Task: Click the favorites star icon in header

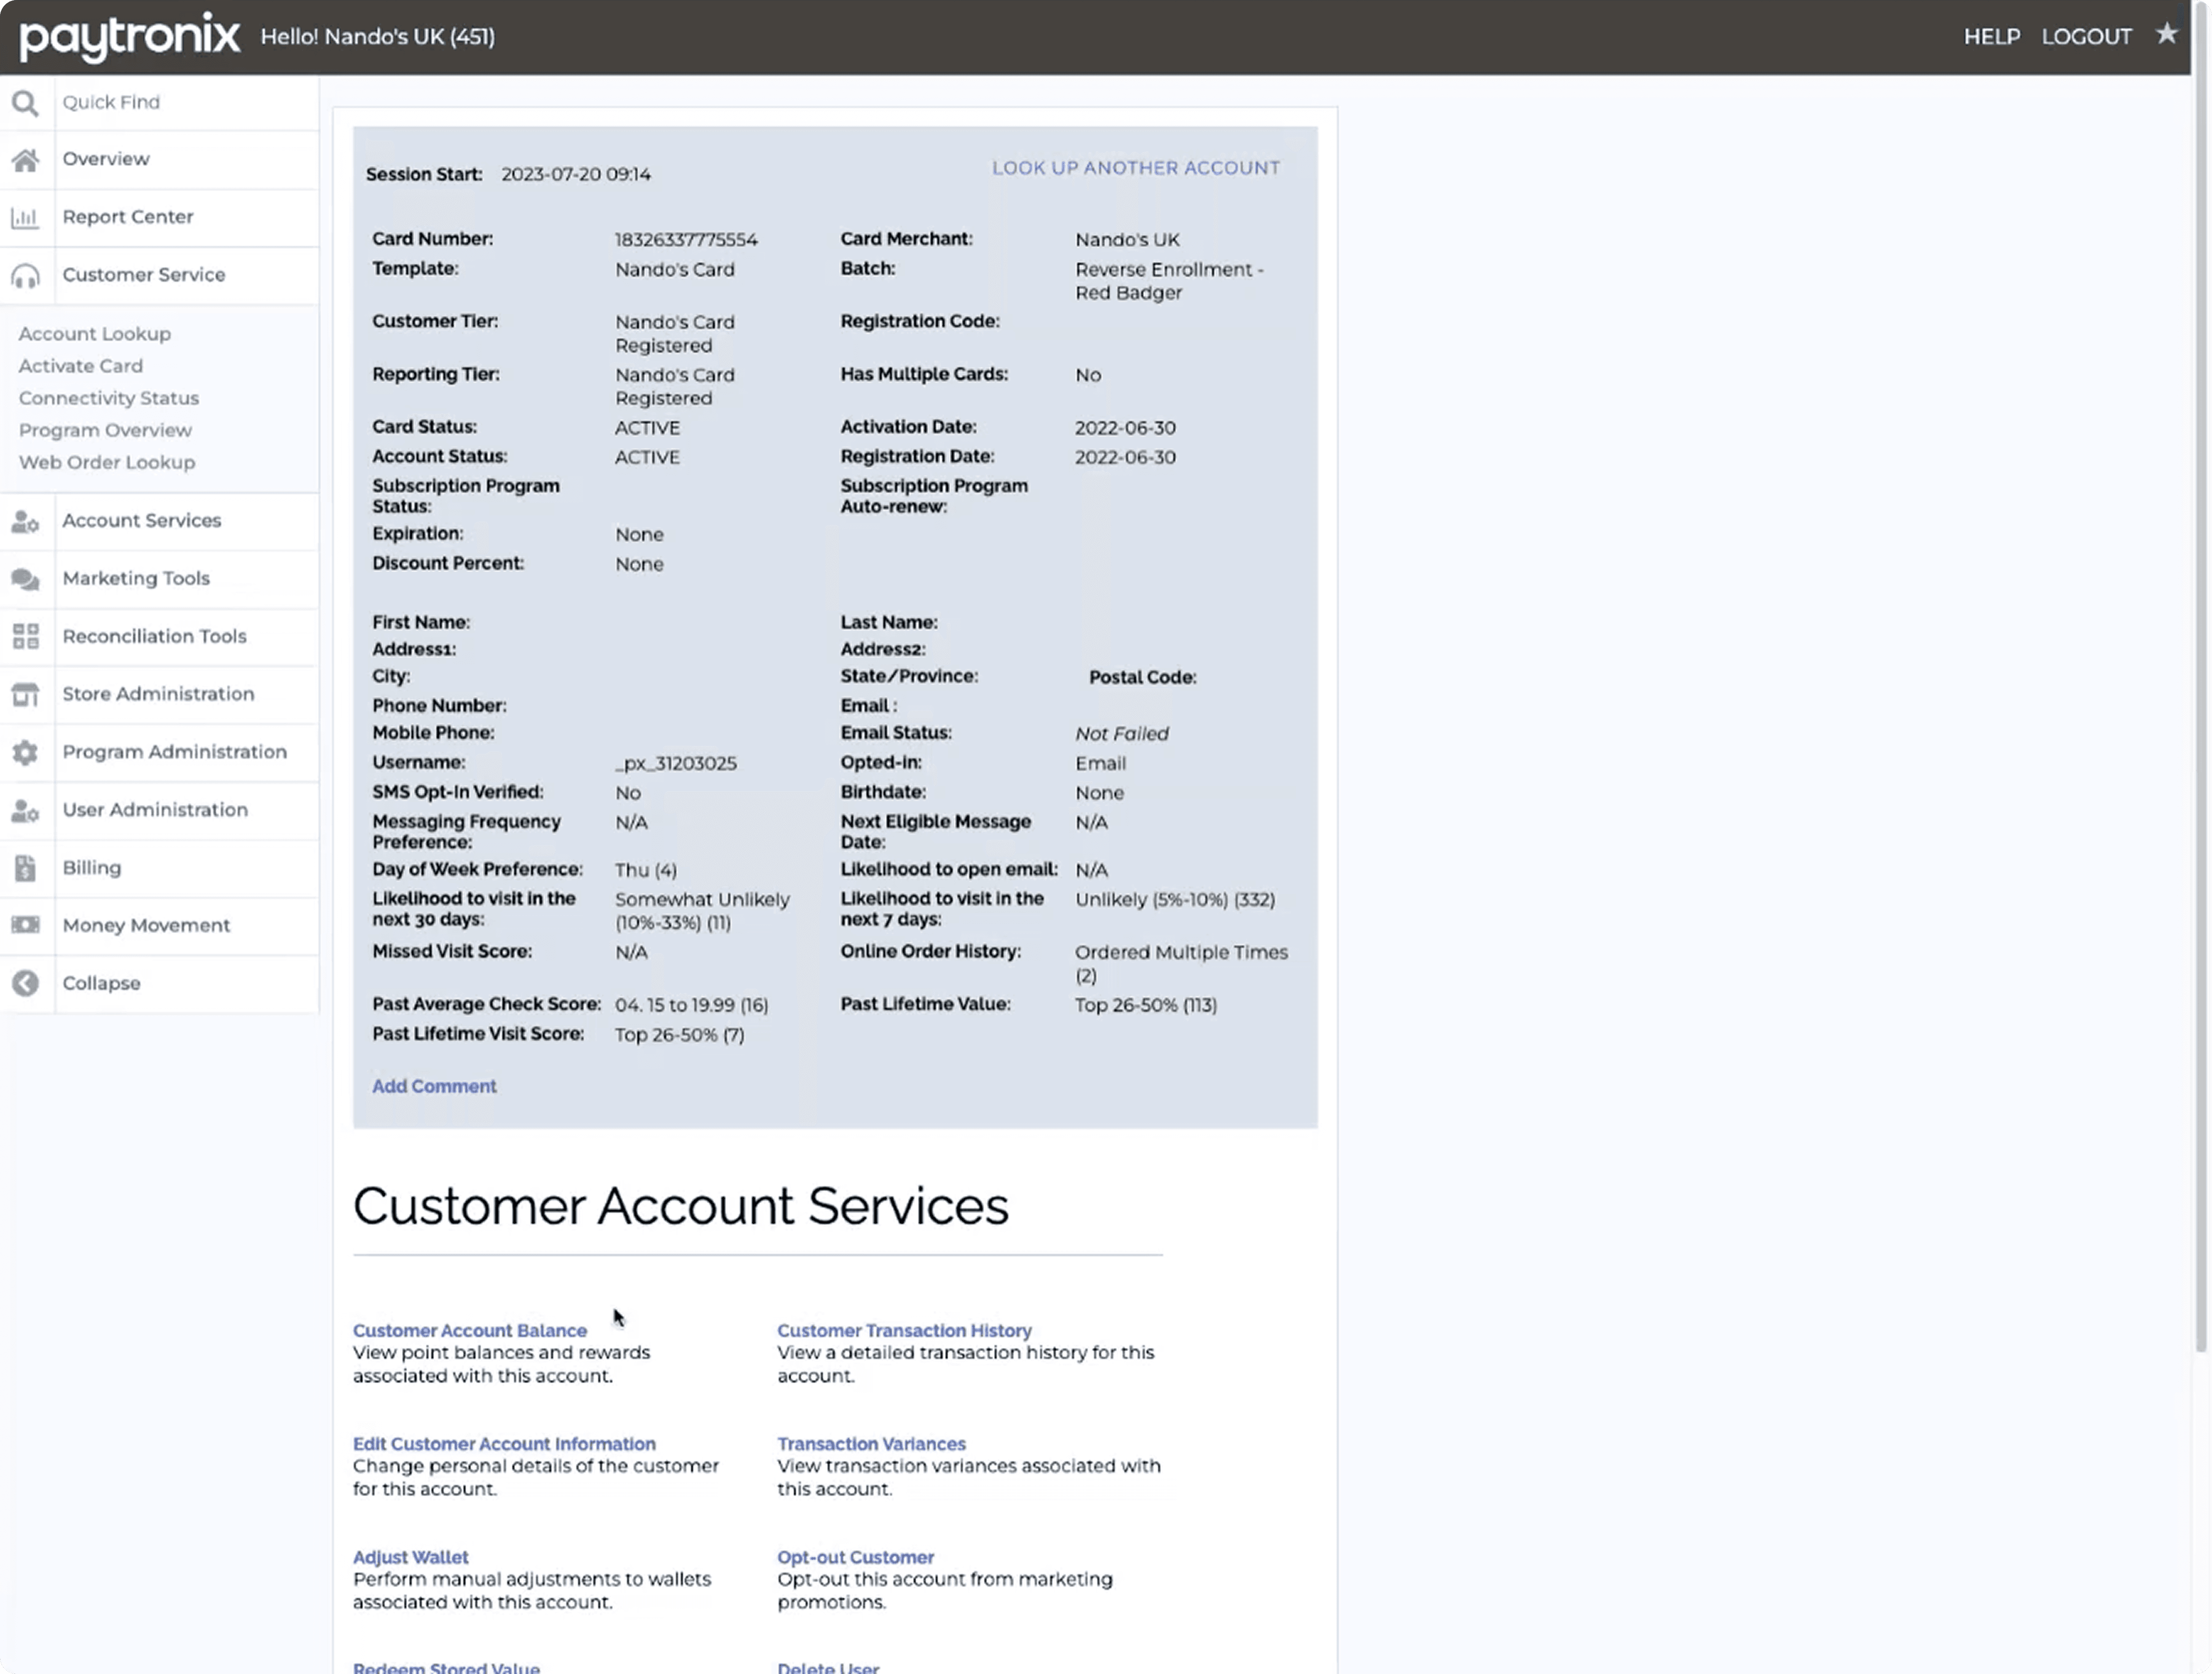Action: pos(2166,35)
